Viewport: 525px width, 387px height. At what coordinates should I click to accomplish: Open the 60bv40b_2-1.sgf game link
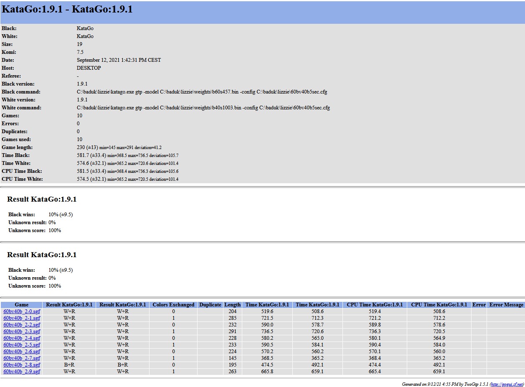pyautogui.click(x=22, y=318)
